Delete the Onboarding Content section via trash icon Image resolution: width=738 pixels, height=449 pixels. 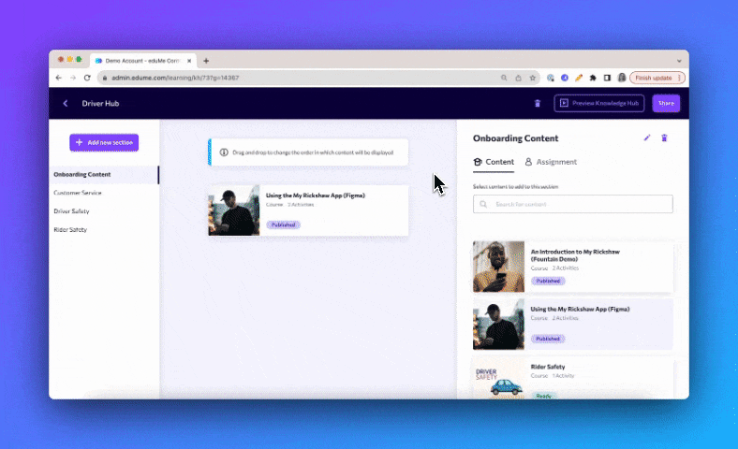tap(665, 138)
